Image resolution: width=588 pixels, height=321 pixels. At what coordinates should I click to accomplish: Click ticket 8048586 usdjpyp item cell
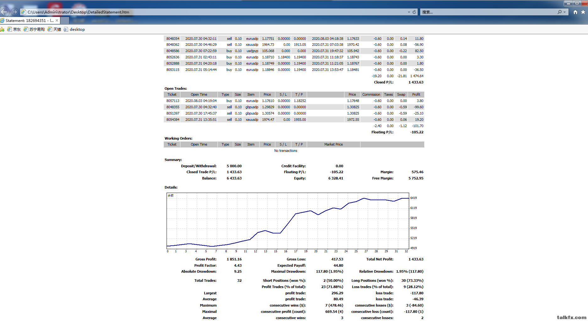coord(252,51)
